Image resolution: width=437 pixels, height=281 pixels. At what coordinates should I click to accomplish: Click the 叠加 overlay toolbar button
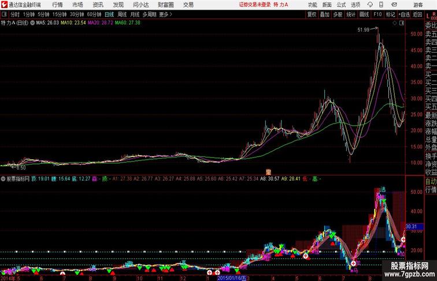click(325, 14)
